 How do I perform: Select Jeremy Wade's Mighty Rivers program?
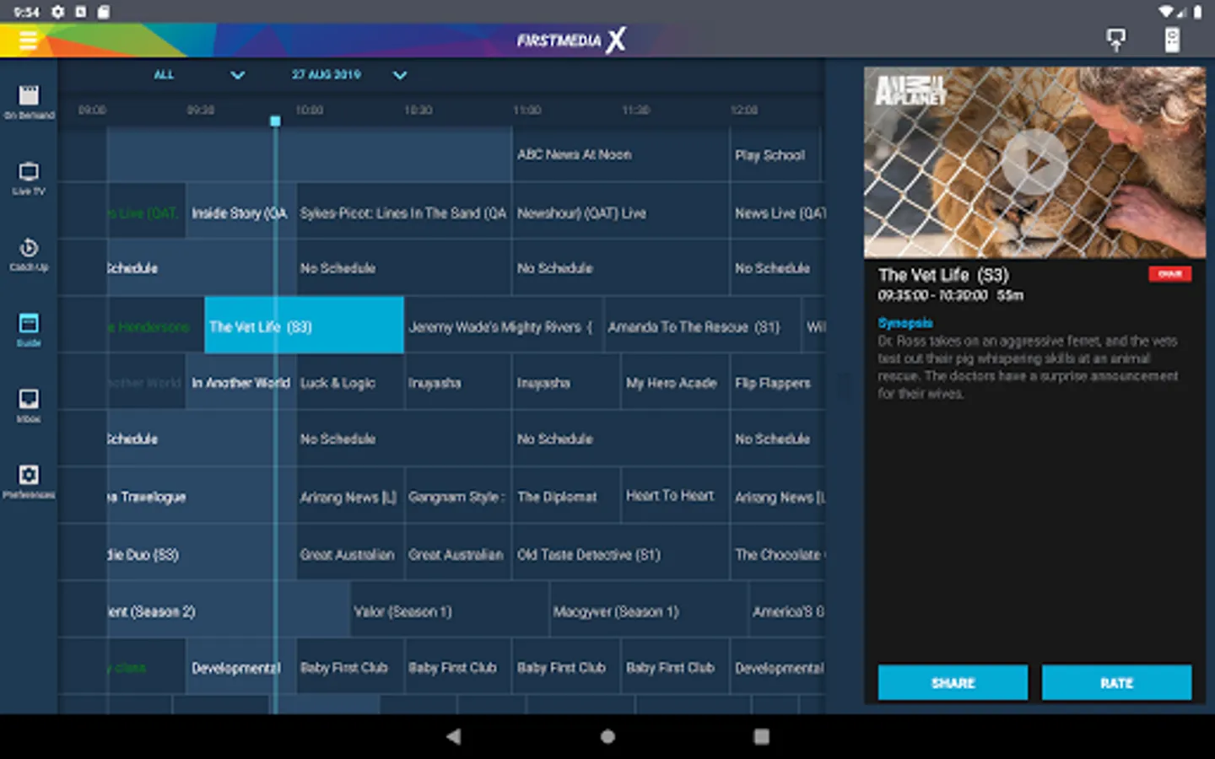click(503, 326)
